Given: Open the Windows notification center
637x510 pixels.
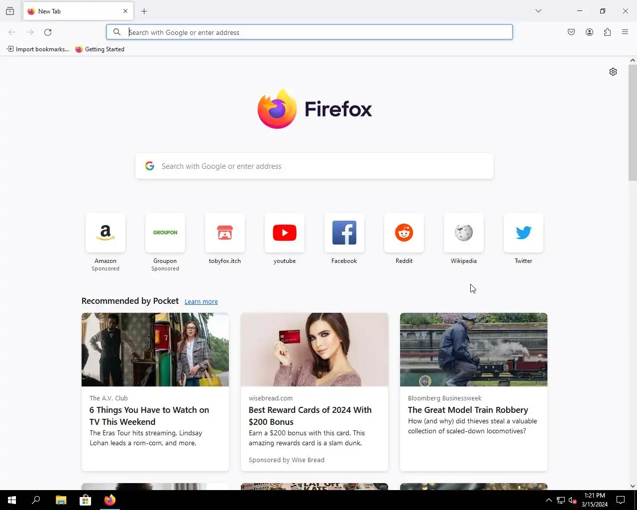Looking at the screenshot, I should coord(621,500).
